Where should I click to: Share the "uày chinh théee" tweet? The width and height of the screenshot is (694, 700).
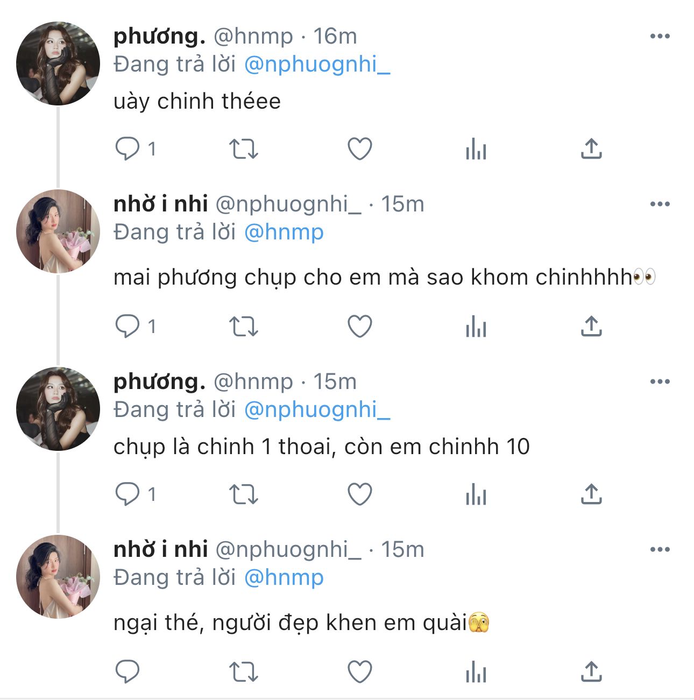point(591,149)
